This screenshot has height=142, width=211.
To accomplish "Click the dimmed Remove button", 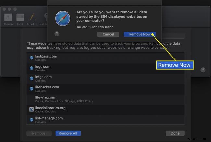I will click(39, 133).
